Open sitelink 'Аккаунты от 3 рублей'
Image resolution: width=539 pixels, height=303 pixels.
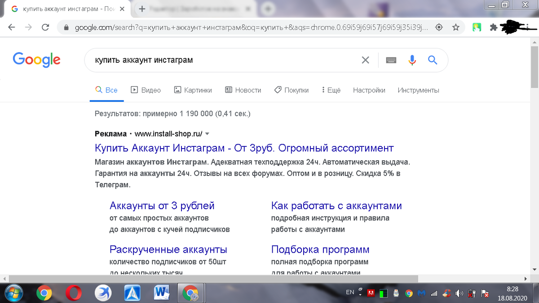(x=162, y=206)
